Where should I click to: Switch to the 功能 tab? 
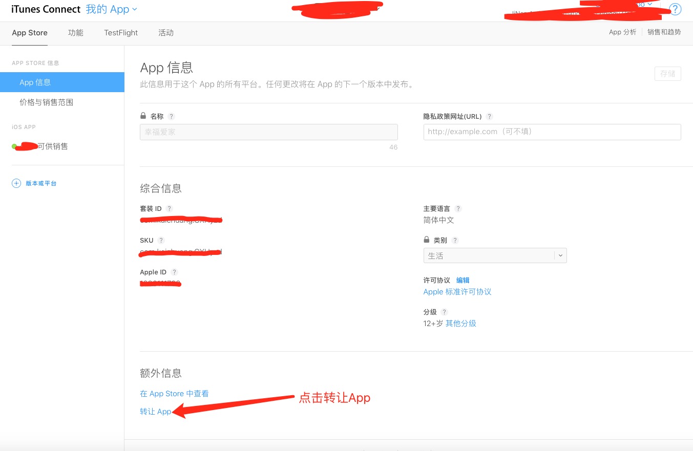[x=76, y=33]
